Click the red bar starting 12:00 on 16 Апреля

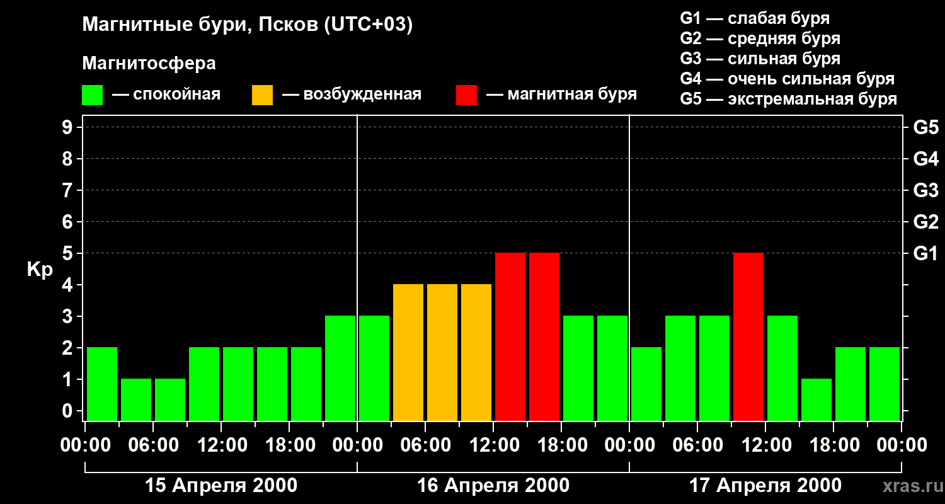pos(510,336)
